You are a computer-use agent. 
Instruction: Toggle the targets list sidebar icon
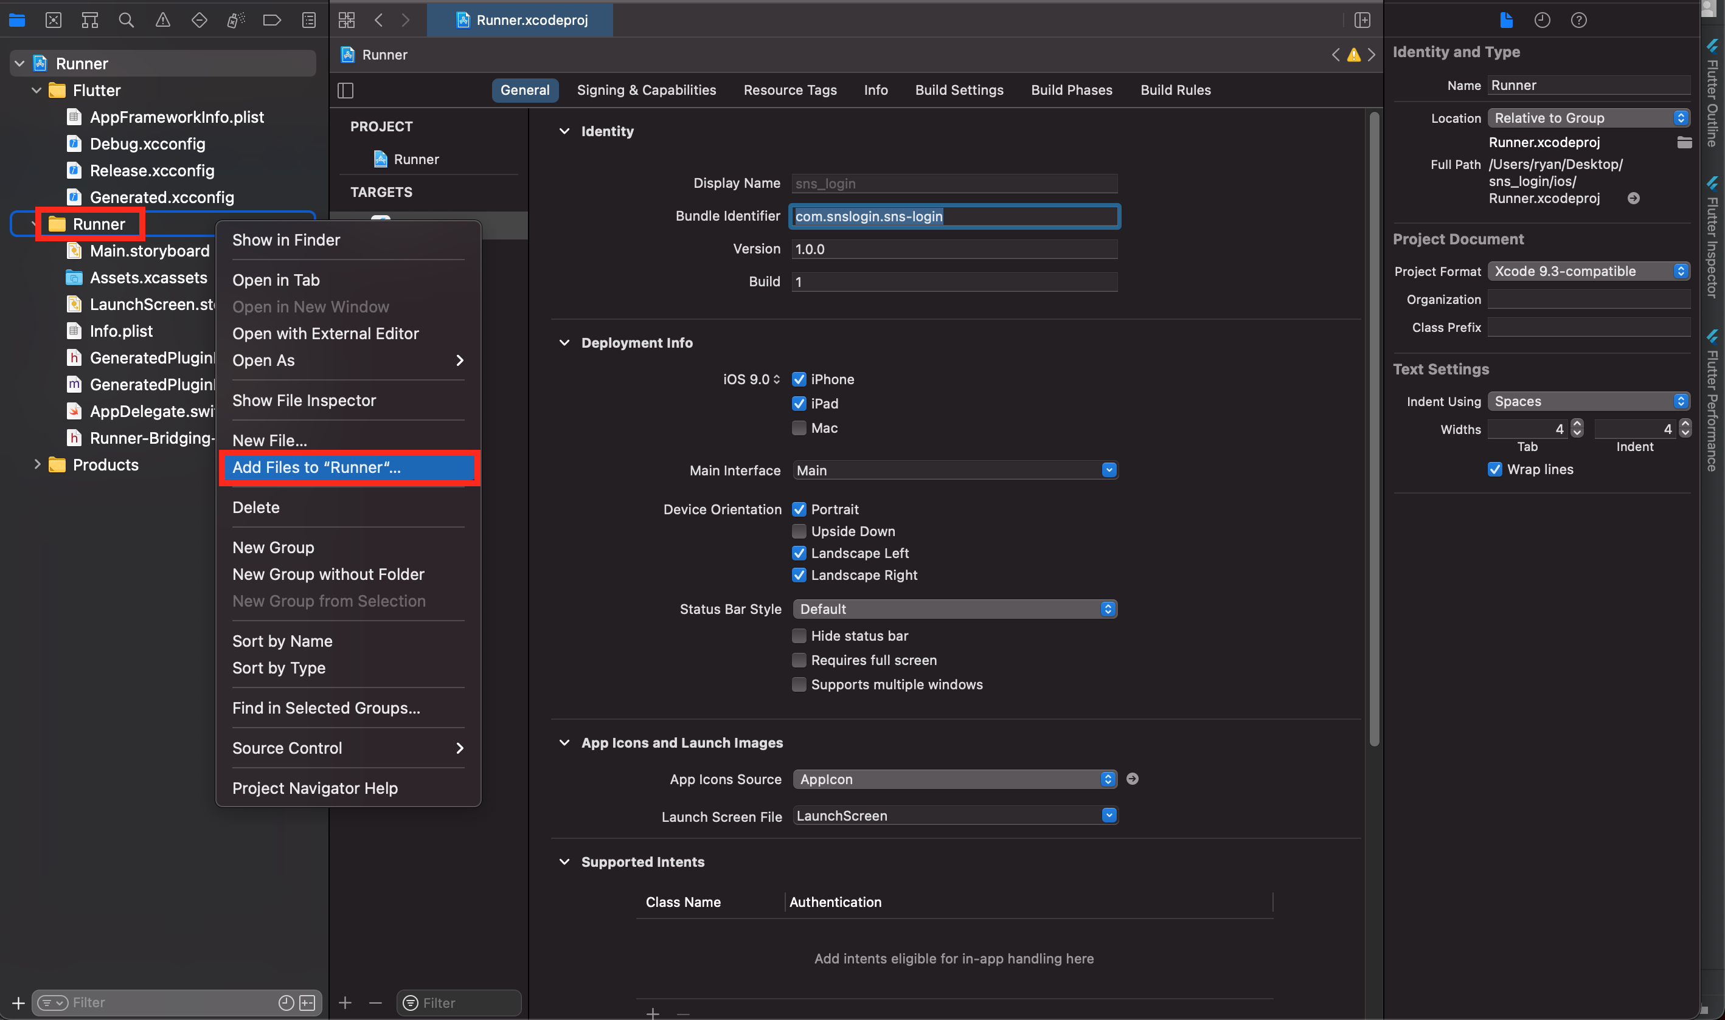pos(346,90)
